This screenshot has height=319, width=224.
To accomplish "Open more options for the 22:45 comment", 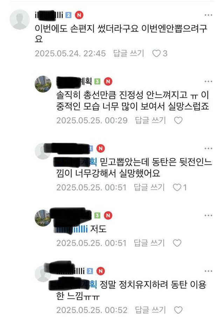I will (x=208, y=15).
